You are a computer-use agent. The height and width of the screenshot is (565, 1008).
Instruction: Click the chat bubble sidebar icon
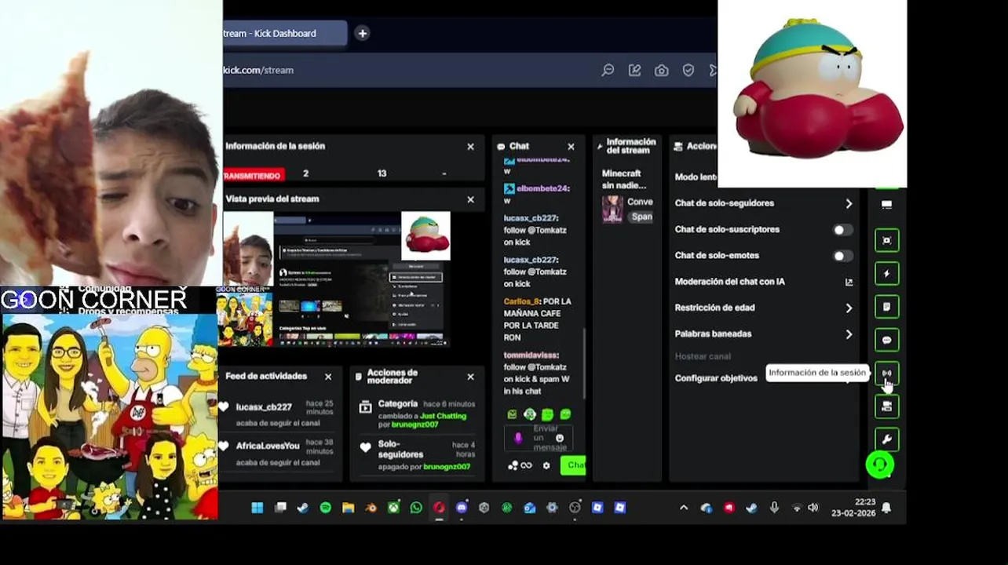[886, 340]
